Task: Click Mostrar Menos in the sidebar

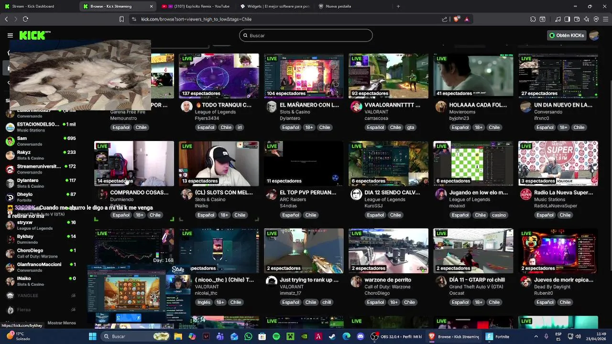Action: point(62,322)
